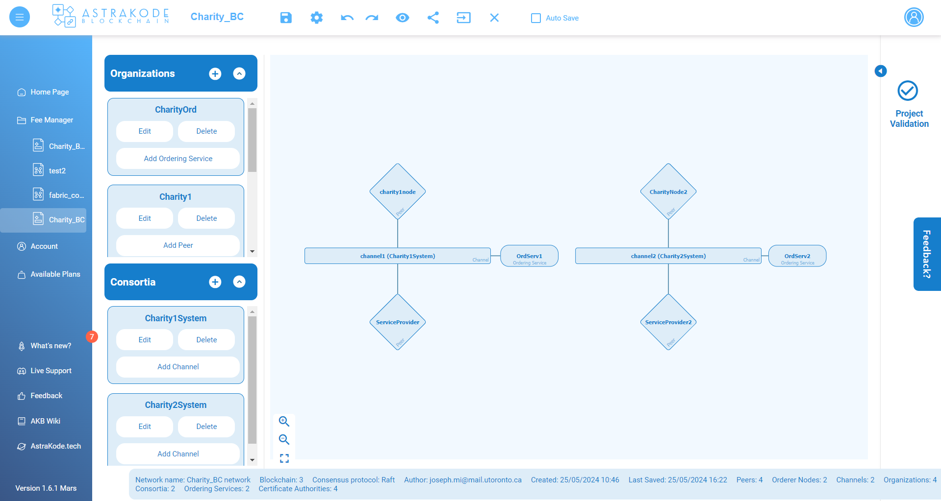
Task: Open Fee Manager in sidebar
Action: pos(45,120)
